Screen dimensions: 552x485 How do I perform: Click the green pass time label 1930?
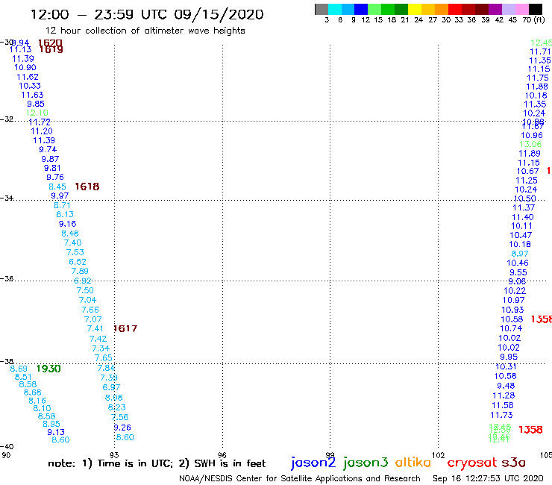pos(48,369)
